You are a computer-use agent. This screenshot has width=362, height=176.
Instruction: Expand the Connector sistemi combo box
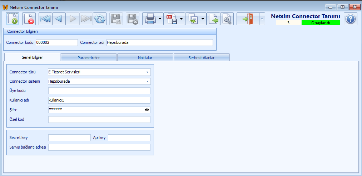tap(147, 82)
